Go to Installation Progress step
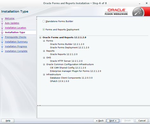This screenshot has width=150, height=124. pyautogui.click(x=16, y=47)
